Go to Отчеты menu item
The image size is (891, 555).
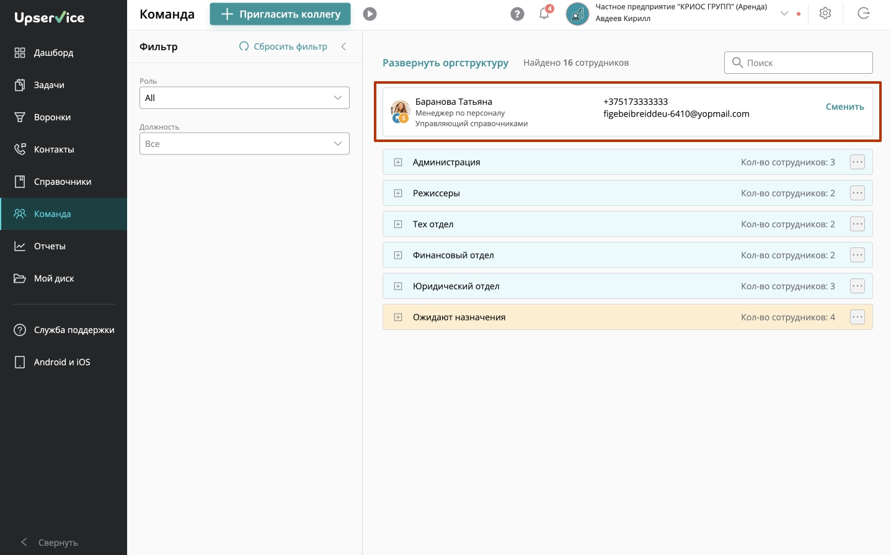[63, 246]
